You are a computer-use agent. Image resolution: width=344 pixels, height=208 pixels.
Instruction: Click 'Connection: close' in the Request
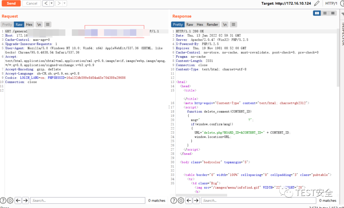pyautogui.click(x=21, y=82)
